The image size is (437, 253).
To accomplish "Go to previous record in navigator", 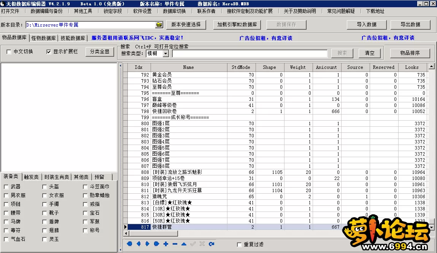I will pyautogui.click(x=138, y=244).
